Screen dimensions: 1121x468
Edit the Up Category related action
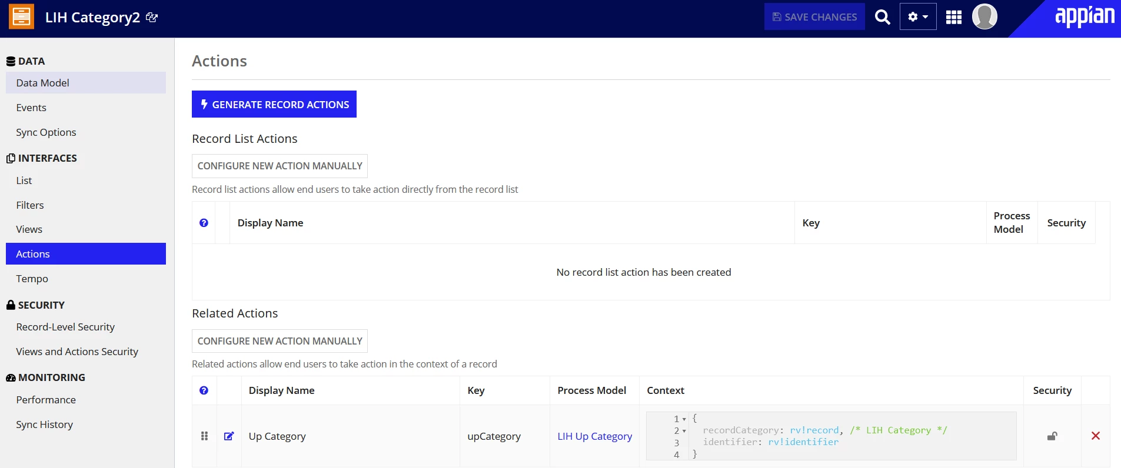229,436
